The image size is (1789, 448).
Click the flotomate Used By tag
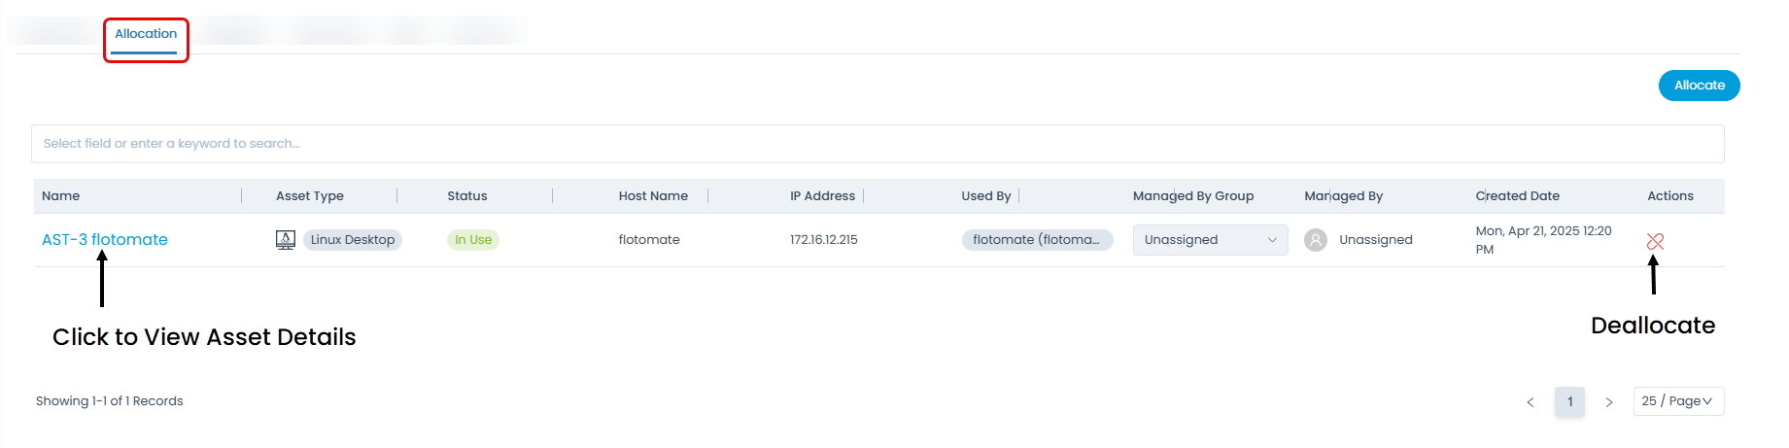coord(1036,240)
